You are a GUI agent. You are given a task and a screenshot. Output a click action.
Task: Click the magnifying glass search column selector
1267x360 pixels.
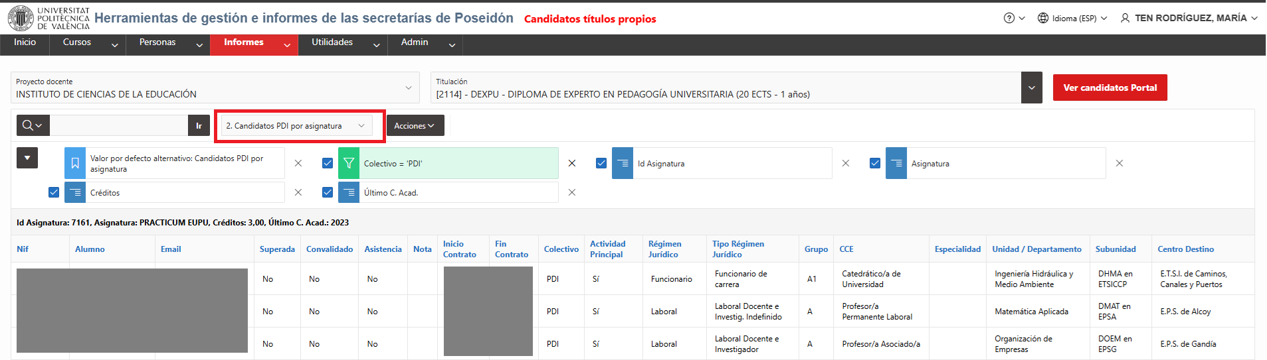click(x=33, y=125)
